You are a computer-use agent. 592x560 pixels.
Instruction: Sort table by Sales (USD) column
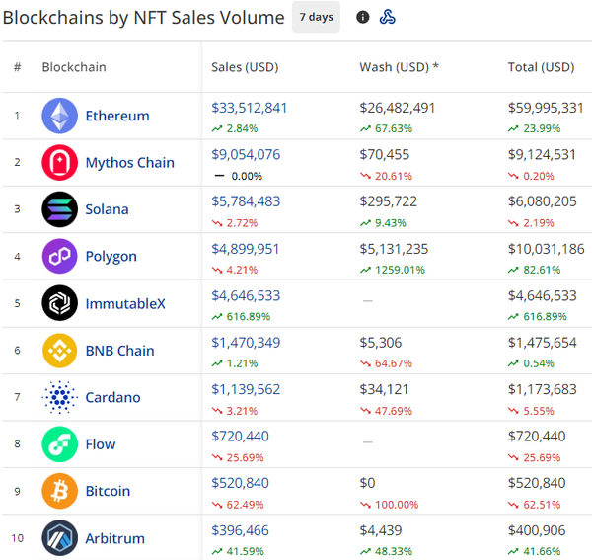pos(245,67)
